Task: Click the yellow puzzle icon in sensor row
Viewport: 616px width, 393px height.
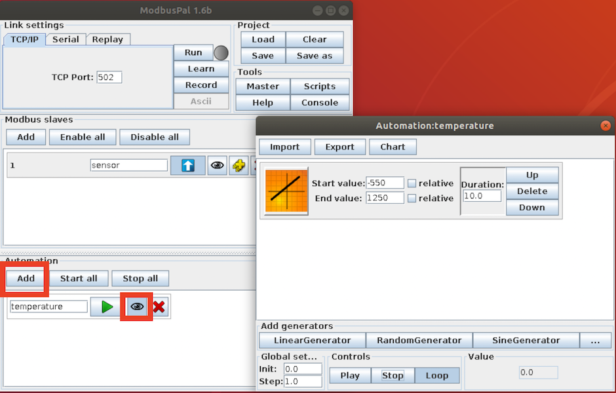Action: (239, 165)
